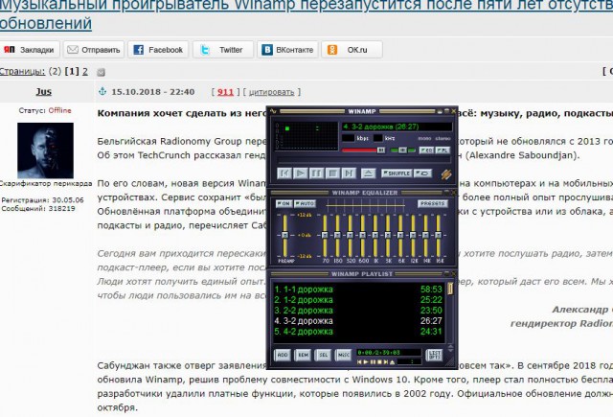613x417 pixels.
Task: Play the track in Winamp
Action: click(x=300, y=173)
